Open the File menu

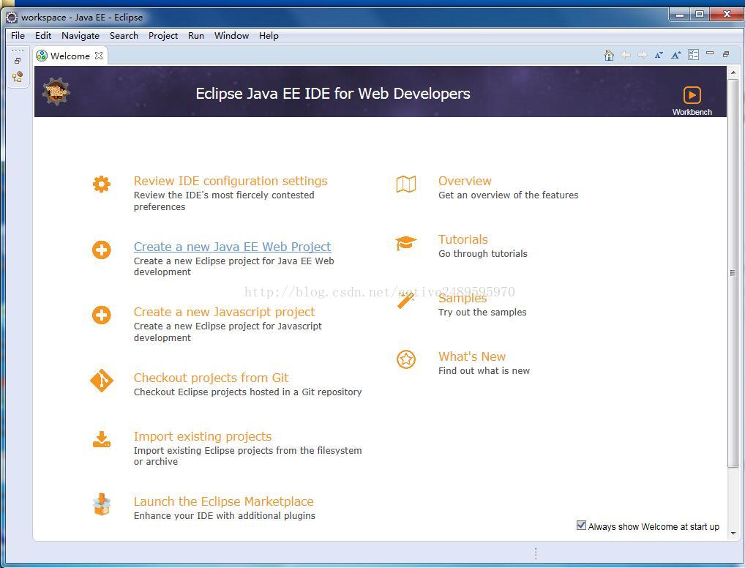[18, 36]
